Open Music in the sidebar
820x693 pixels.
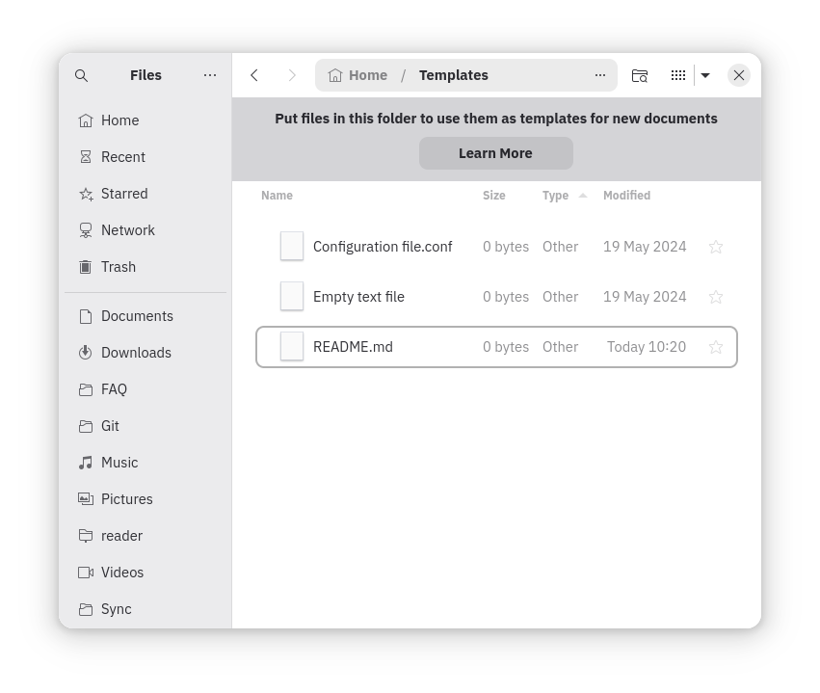coord(145,463)
